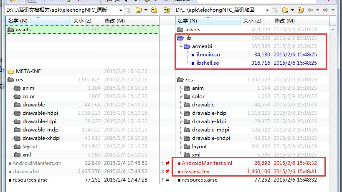Select the left pane drawable folder name
The width and height of the screenshot is (342, 192).
(34, 105)
